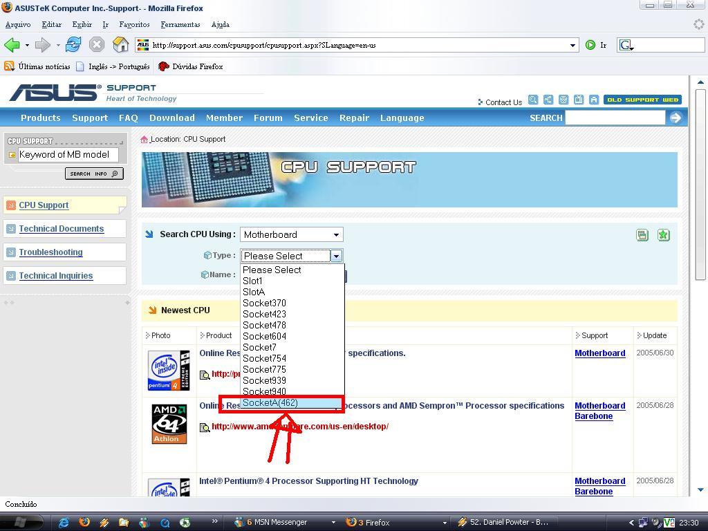Click the OLD SUPPORT WEB button
This screenshot has width=708, height=531.
[x=642, y=100]
